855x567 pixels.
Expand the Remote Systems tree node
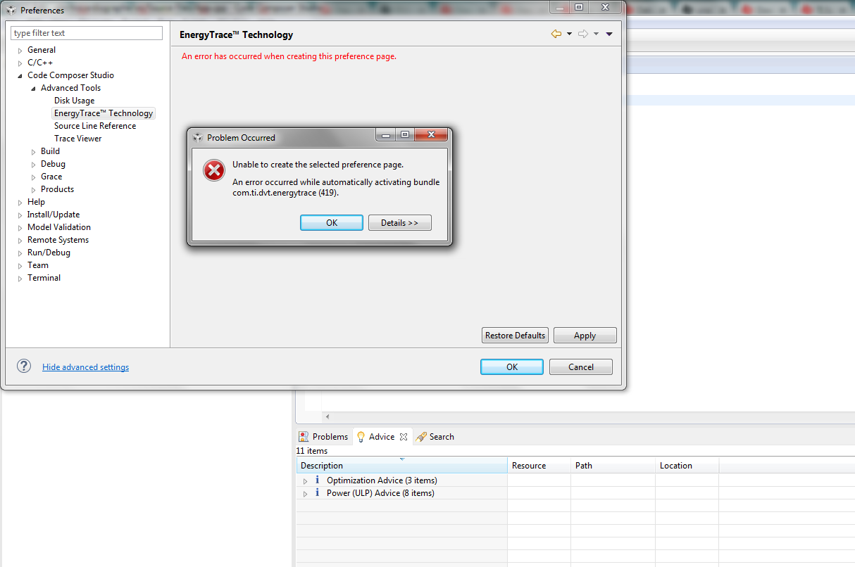coord(20,241)
